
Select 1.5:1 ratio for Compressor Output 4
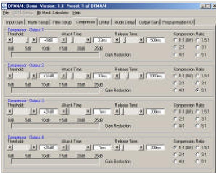pyautogui.click(x=198, y=147)
